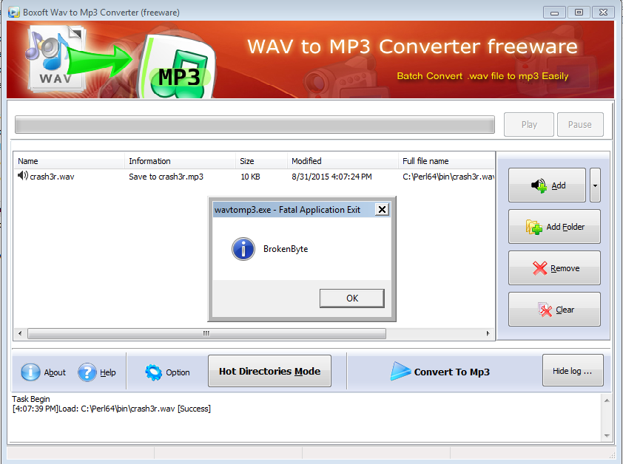Click the folder icon on Add Folder
623x464 pixels.
tap(534, 227)
